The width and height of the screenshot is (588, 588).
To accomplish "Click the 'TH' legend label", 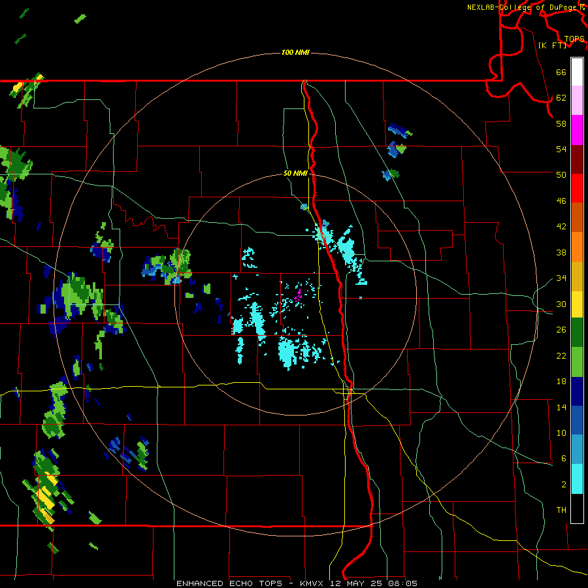I will coord(561,510).
